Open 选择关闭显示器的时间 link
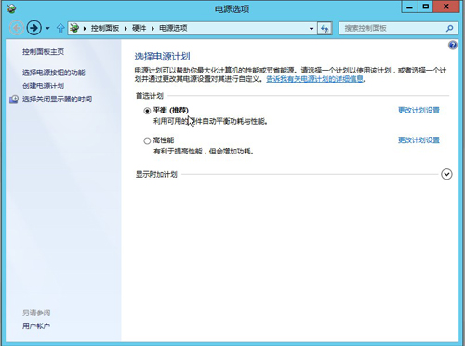 (57, 100)
